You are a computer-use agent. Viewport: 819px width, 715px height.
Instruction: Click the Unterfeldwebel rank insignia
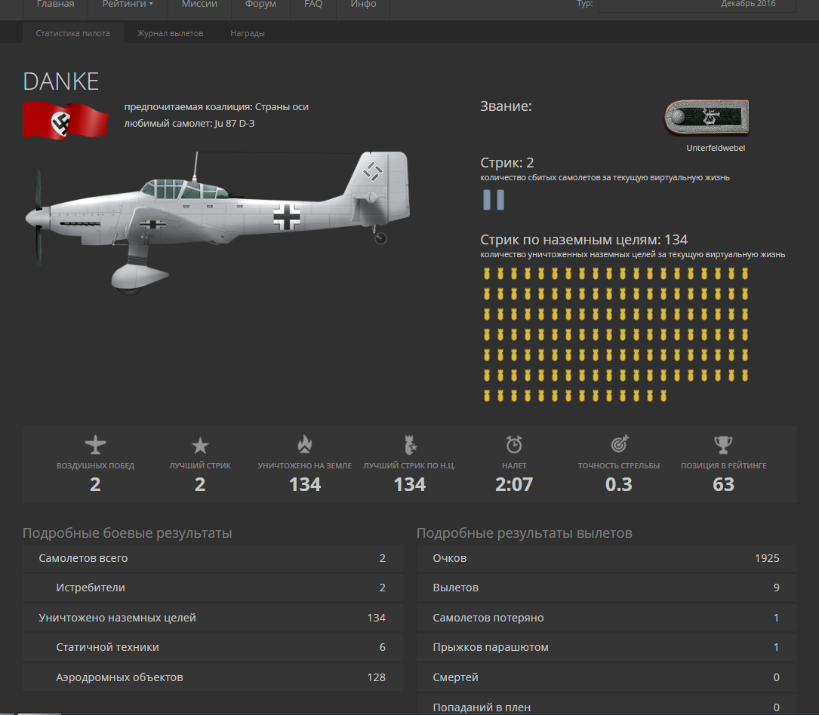[707, 118]
